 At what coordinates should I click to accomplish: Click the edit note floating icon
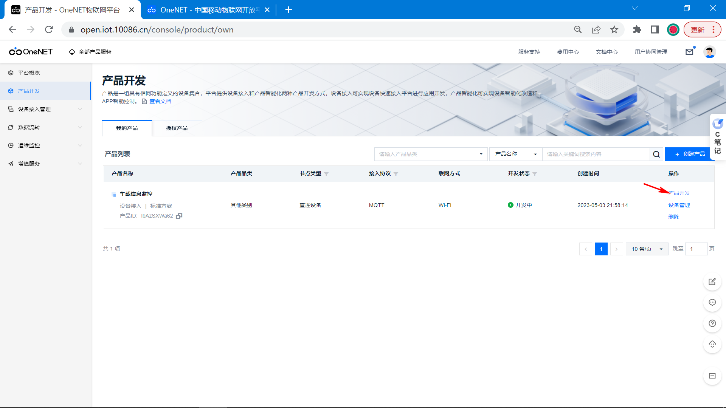click(712, 282)
